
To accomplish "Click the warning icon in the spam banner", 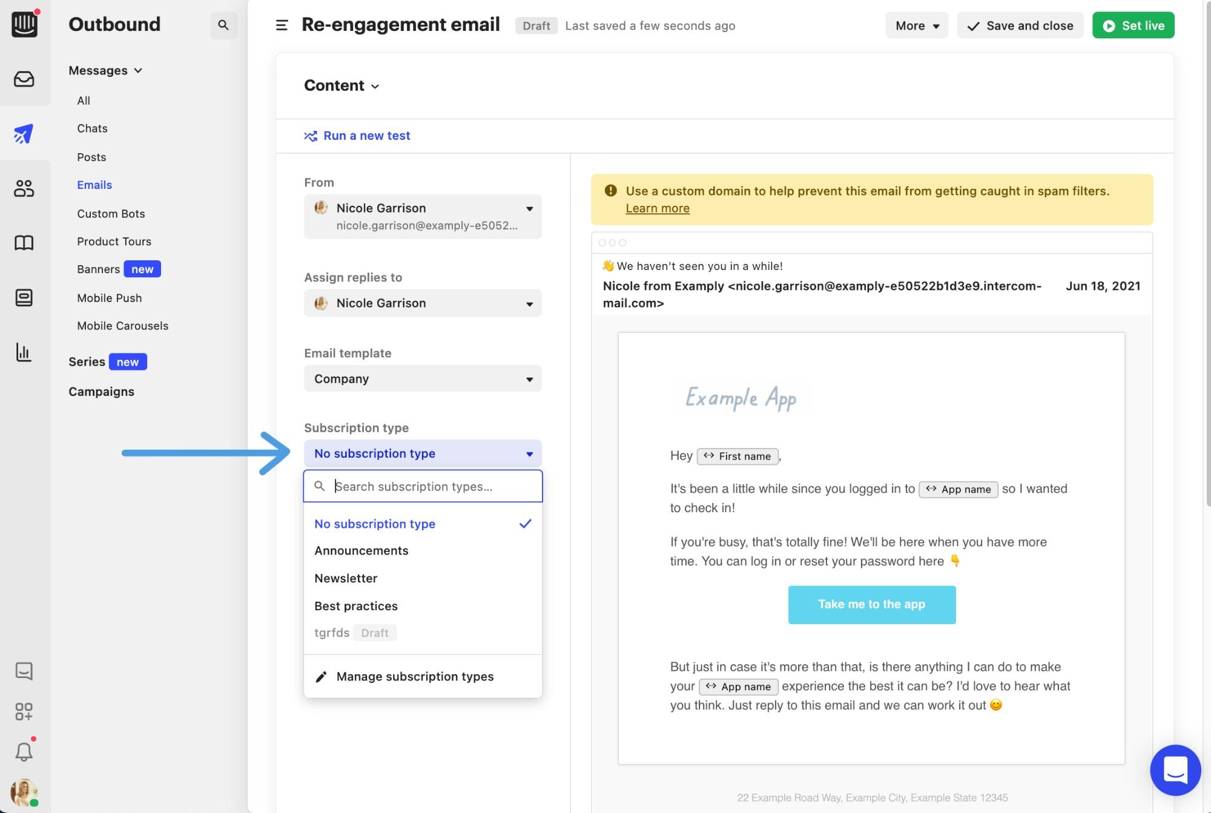I will 610,191.
